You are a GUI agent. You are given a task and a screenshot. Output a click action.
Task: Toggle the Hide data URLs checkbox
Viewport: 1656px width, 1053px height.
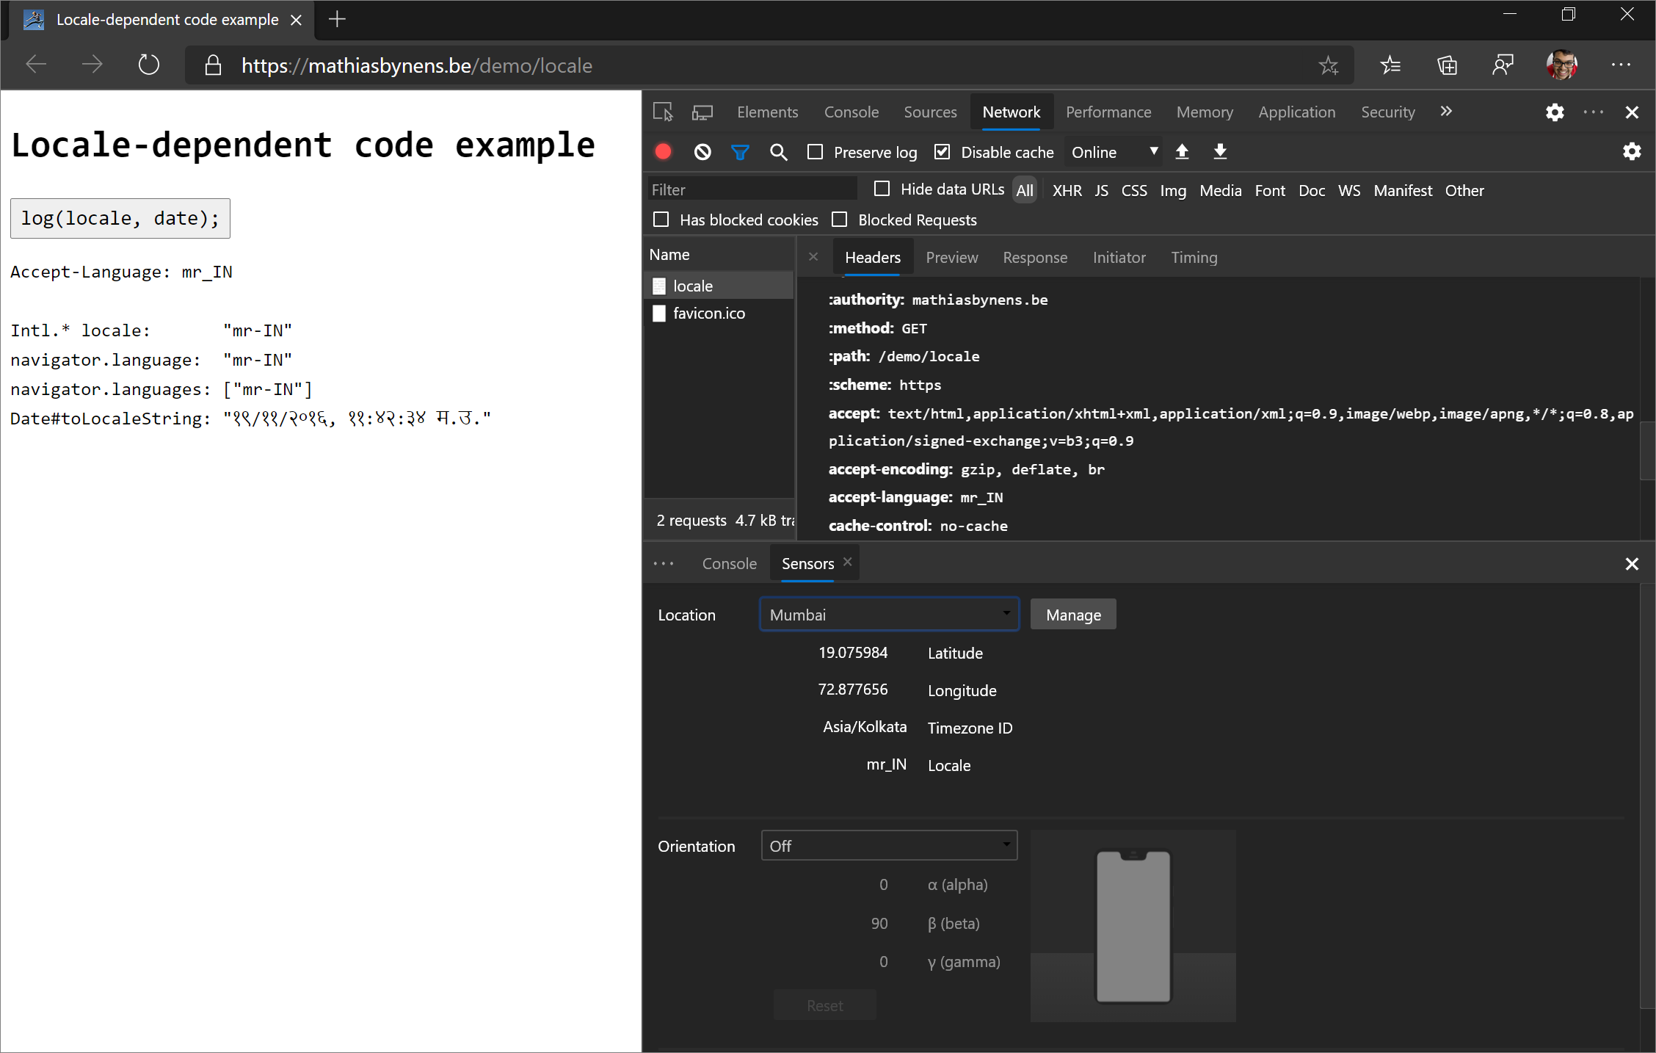tap(881, 189)
